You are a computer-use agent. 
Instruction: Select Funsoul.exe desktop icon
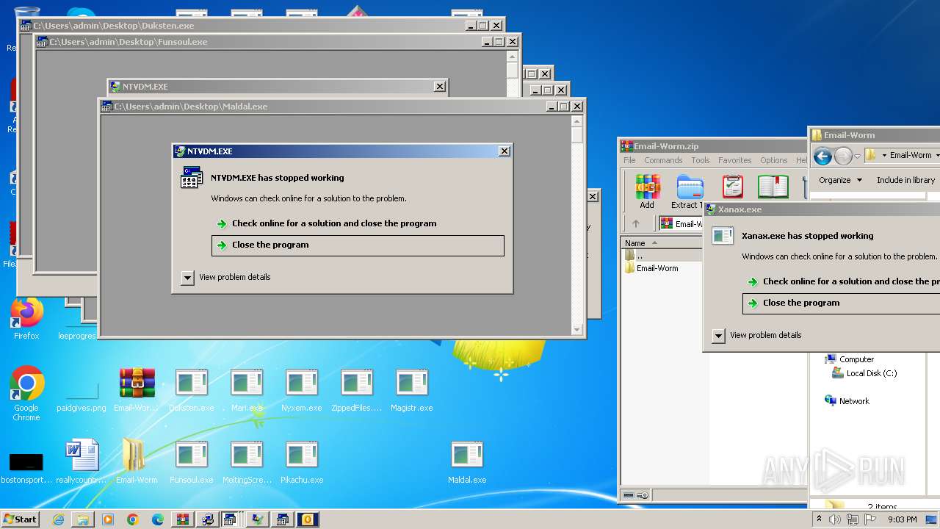[192, 462]
